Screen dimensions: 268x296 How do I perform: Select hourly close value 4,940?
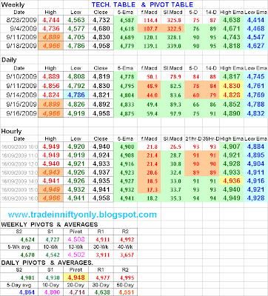coord(101,147)
